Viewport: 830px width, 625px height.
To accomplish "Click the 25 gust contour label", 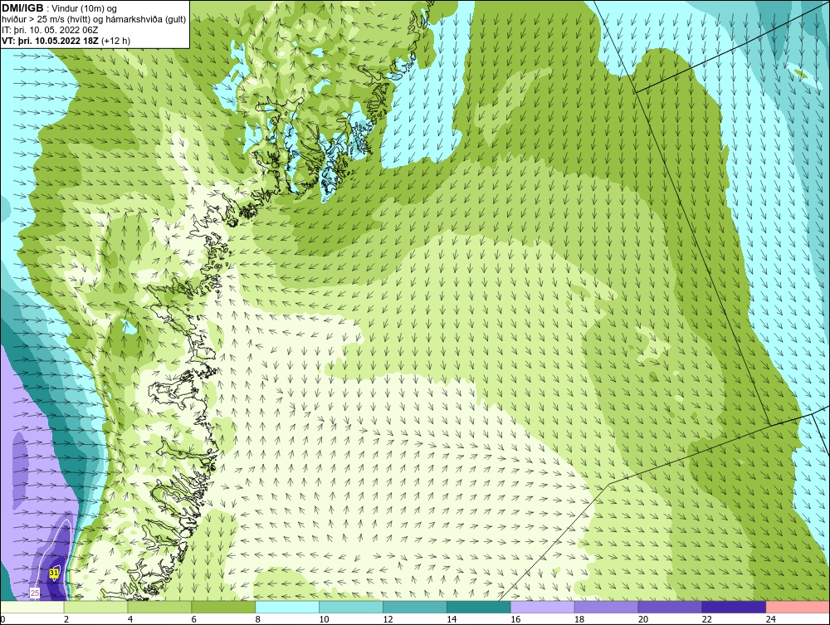I will pyautogui.click(x=35, y=593).
